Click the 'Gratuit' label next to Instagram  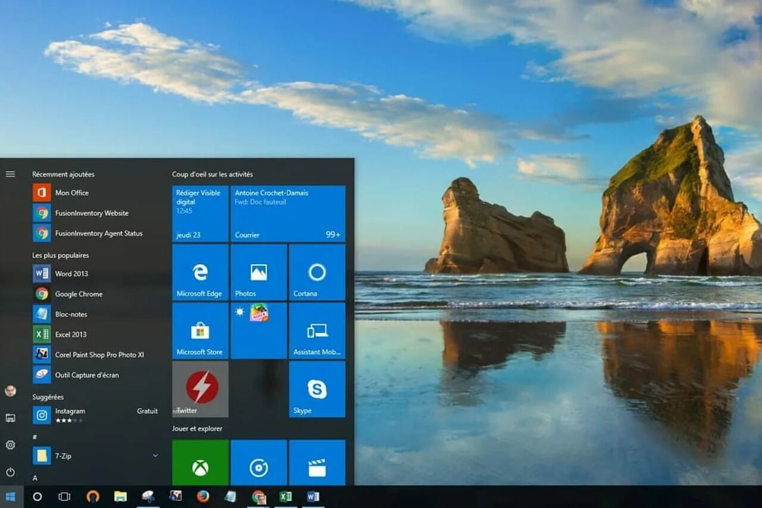pos(147,411)
